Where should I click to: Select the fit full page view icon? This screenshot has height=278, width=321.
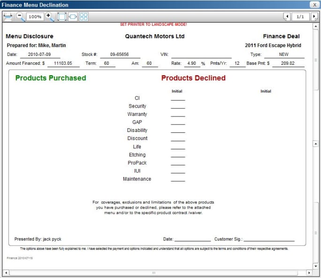tap(62, 17)
